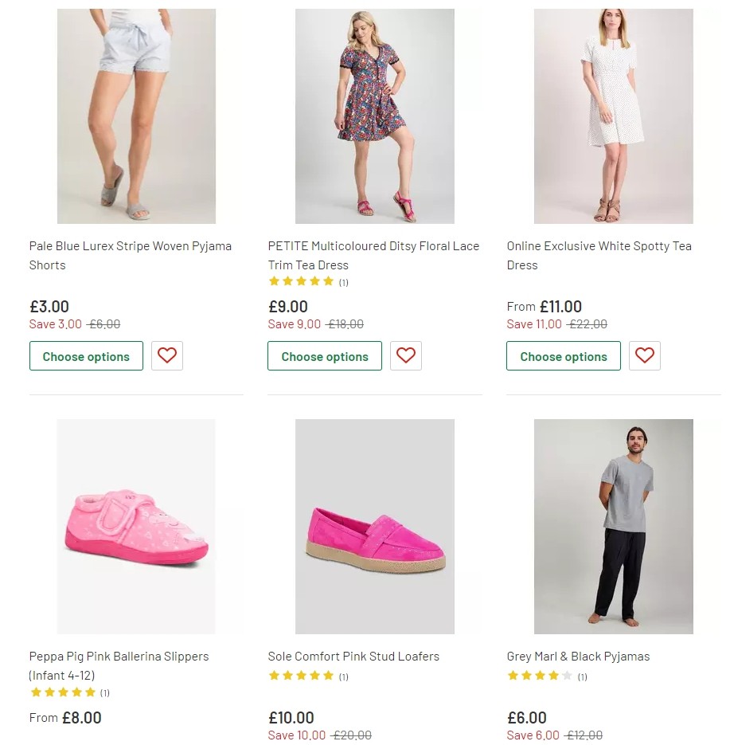Viewport: 730px width, 745px height.
Task: Click the four-star rating for Grey Marl Pyjamas
Action: (541, 676)
